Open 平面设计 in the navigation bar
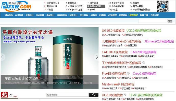 [x=30, y=15]
